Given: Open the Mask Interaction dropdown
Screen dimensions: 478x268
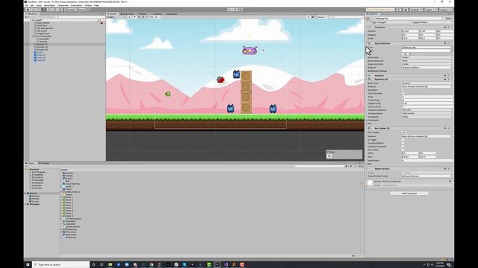Looking at the screenshot, I should click(x=427, y=61).
